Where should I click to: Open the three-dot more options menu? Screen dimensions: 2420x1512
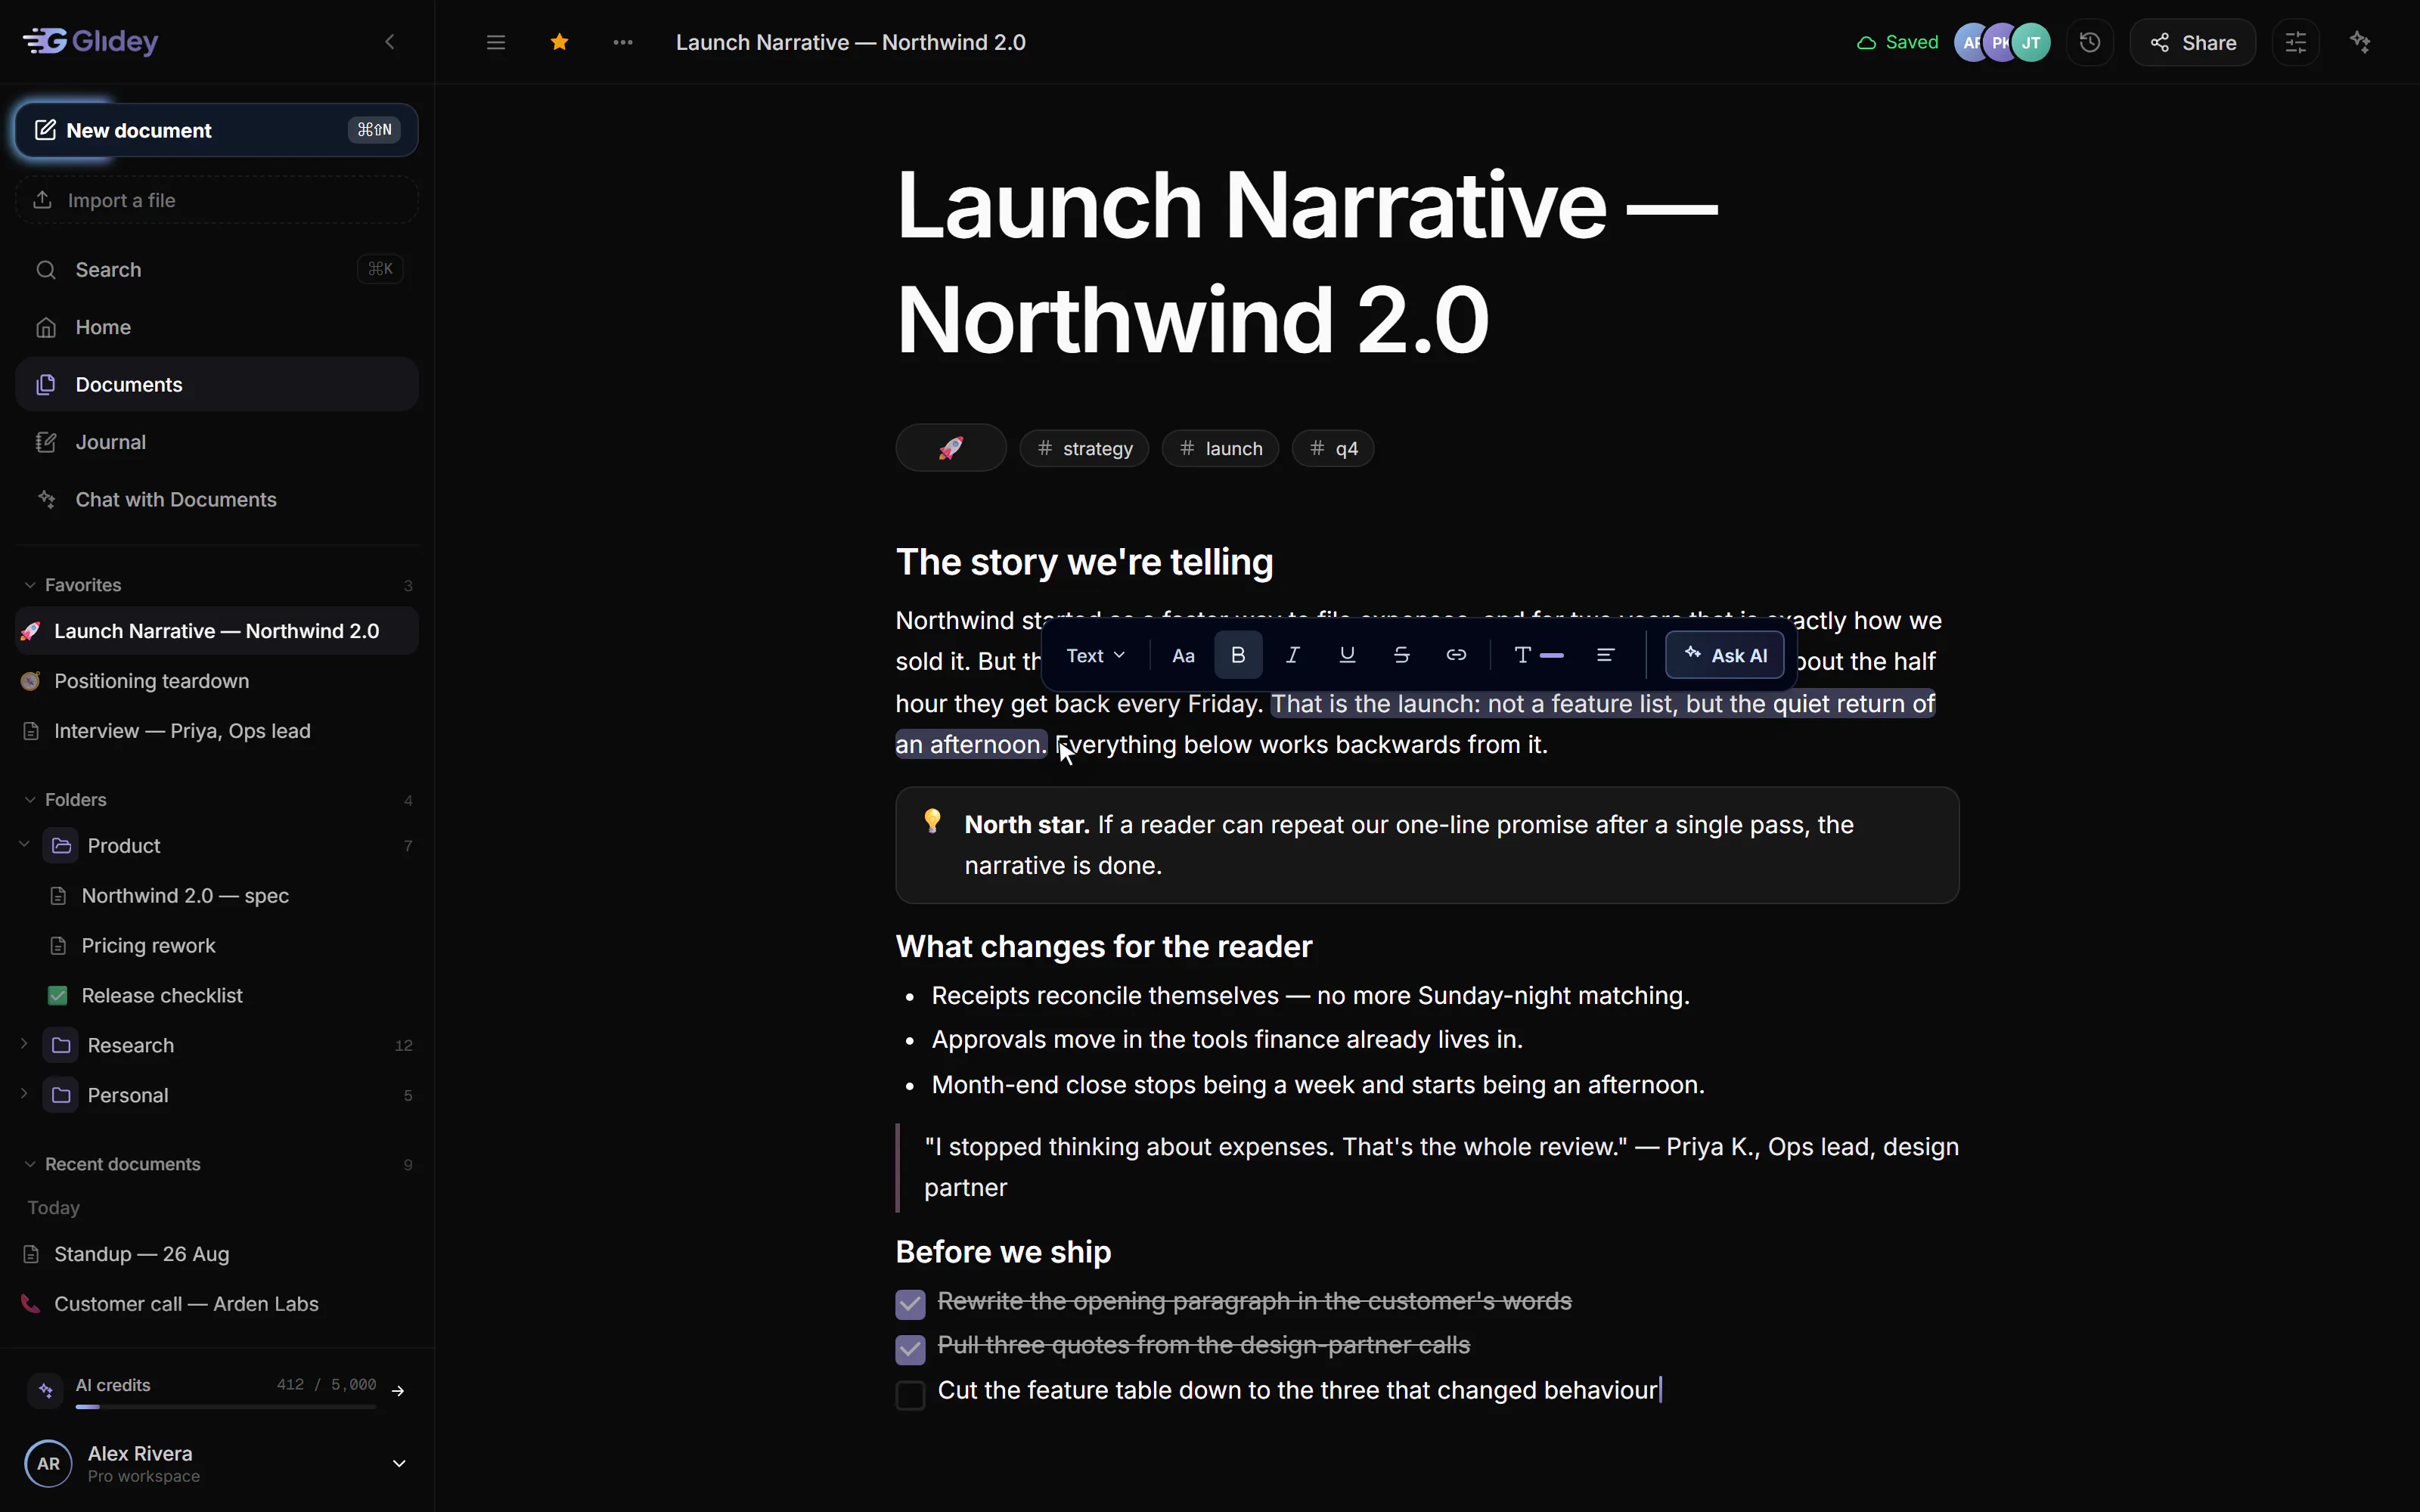click(623, 42)
